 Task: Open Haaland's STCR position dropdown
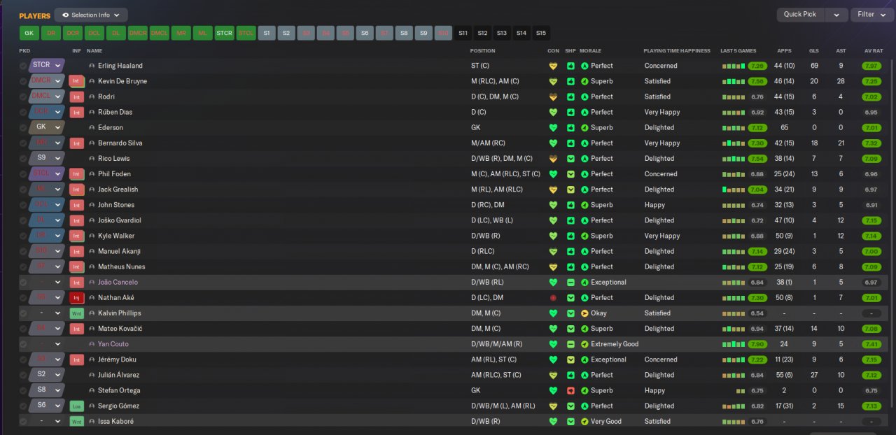46,65
